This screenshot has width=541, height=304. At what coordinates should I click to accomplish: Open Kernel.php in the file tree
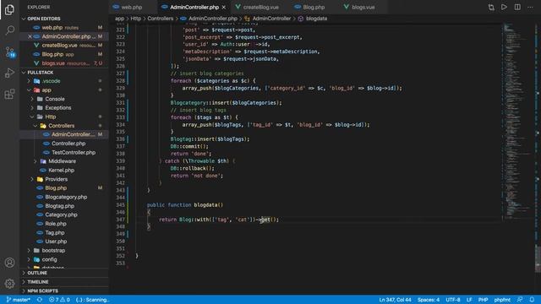(x=61, y=171)
